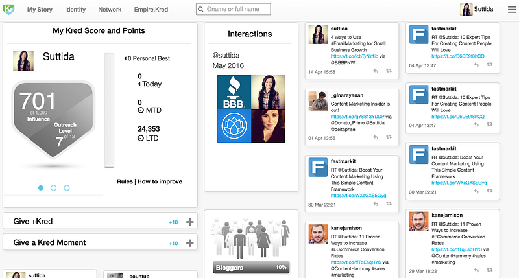This screenshot has height=278, width=519.
Task: Click the name search input field
Action: 234,9
